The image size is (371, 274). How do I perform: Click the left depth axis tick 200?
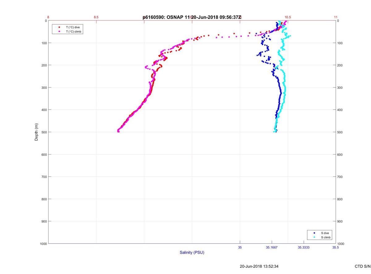pyautogui.click(x=44, y=65)
